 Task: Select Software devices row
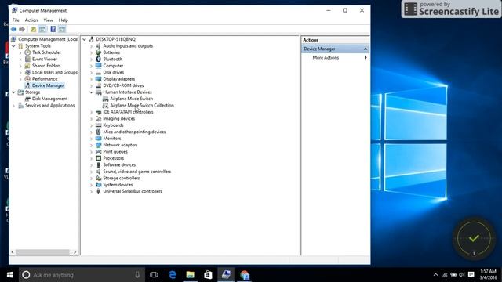click(119, 165)
